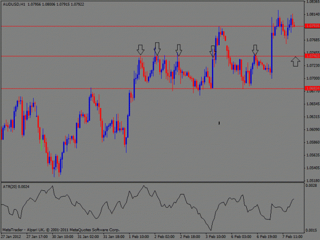This screenshot has width=320, height=240.
Task: Click the 1.06545 price axis label
Action: tap(313, 104)
